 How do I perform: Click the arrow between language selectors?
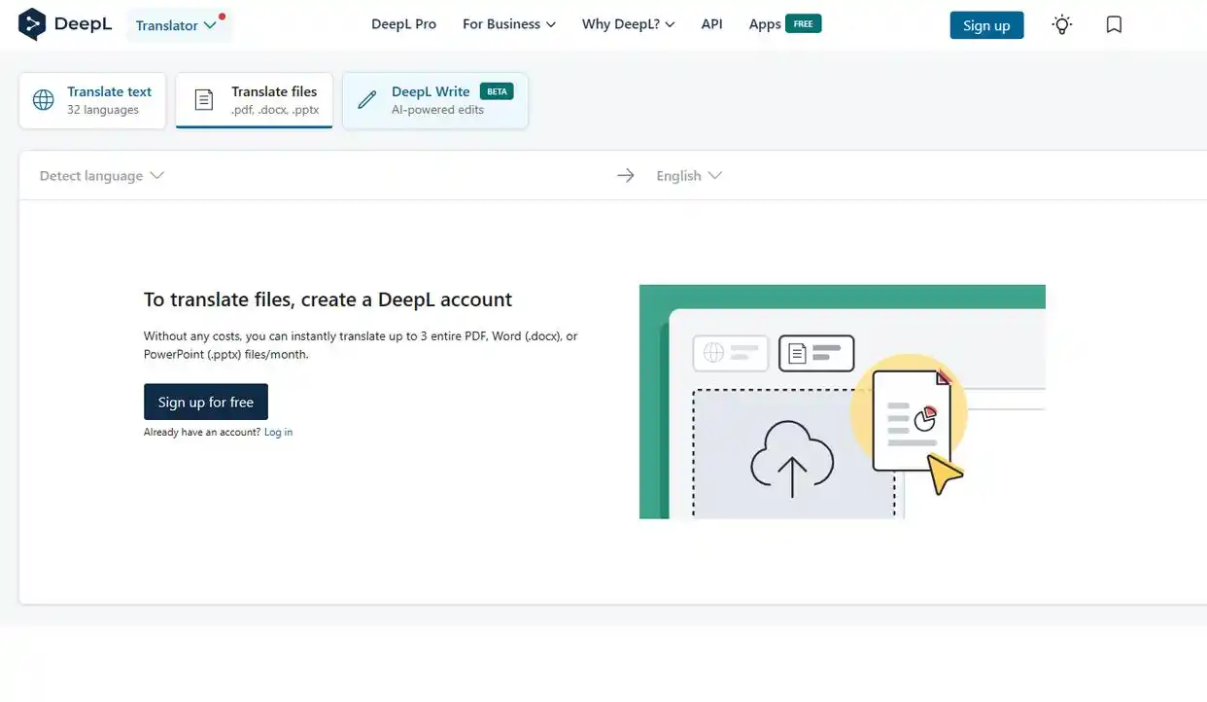626,176
